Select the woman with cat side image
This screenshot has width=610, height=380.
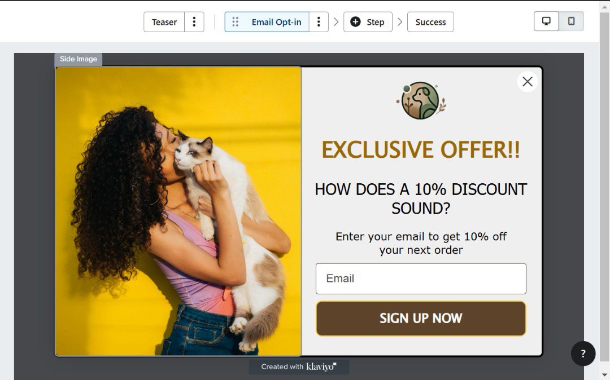178,211
